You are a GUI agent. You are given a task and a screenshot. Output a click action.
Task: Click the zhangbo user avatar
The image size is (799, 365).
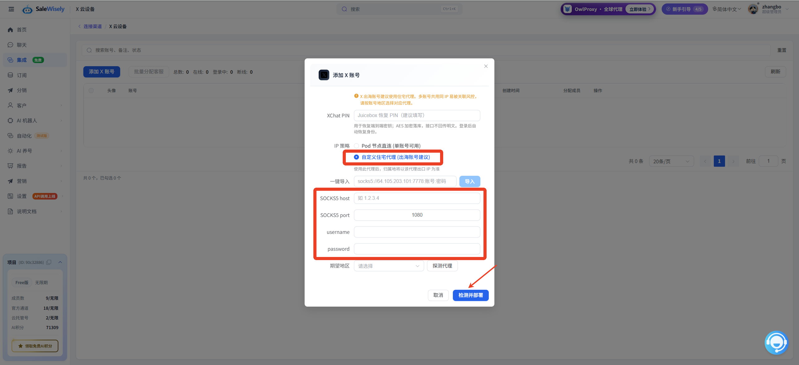(753, 9)
